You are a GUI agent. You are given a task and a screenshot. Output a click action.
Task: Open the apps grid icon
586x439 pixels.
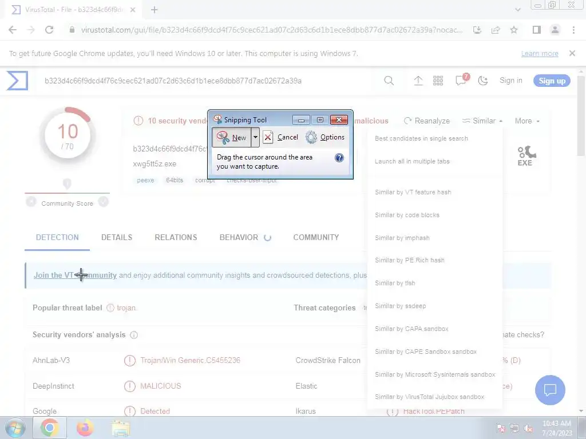(438, 81)
